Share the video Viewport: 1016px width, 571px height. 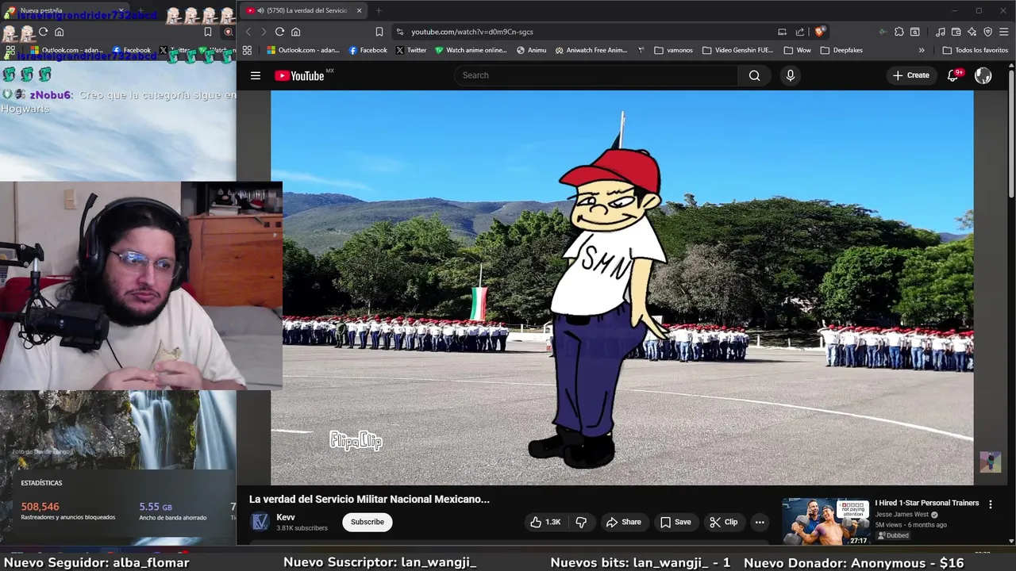tap(623, 522)
